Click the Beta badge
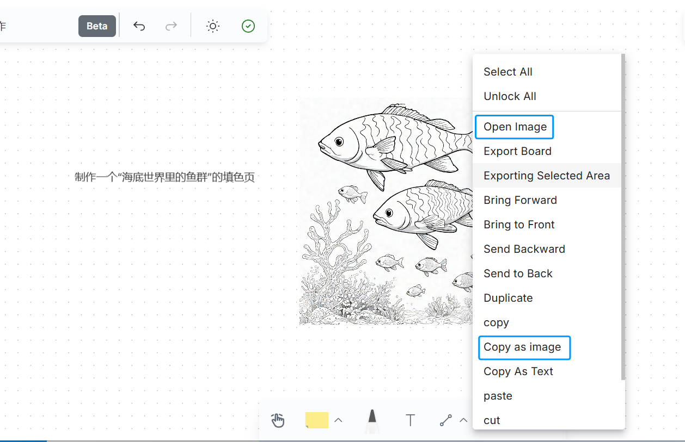Viewport: 685px width, 442px height. point(97,26)
